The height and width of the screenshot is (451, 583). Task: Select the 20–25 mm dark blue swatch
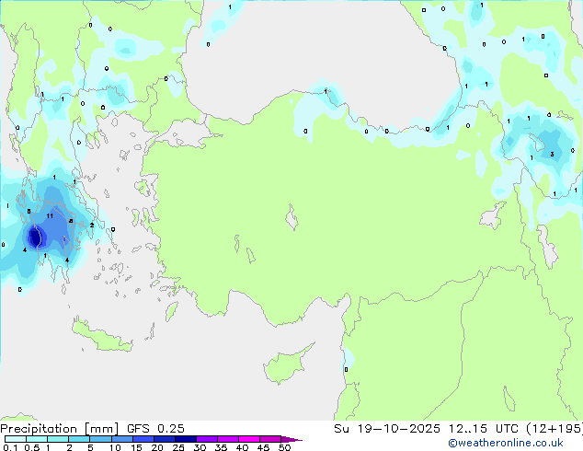(x=164, y=439)
